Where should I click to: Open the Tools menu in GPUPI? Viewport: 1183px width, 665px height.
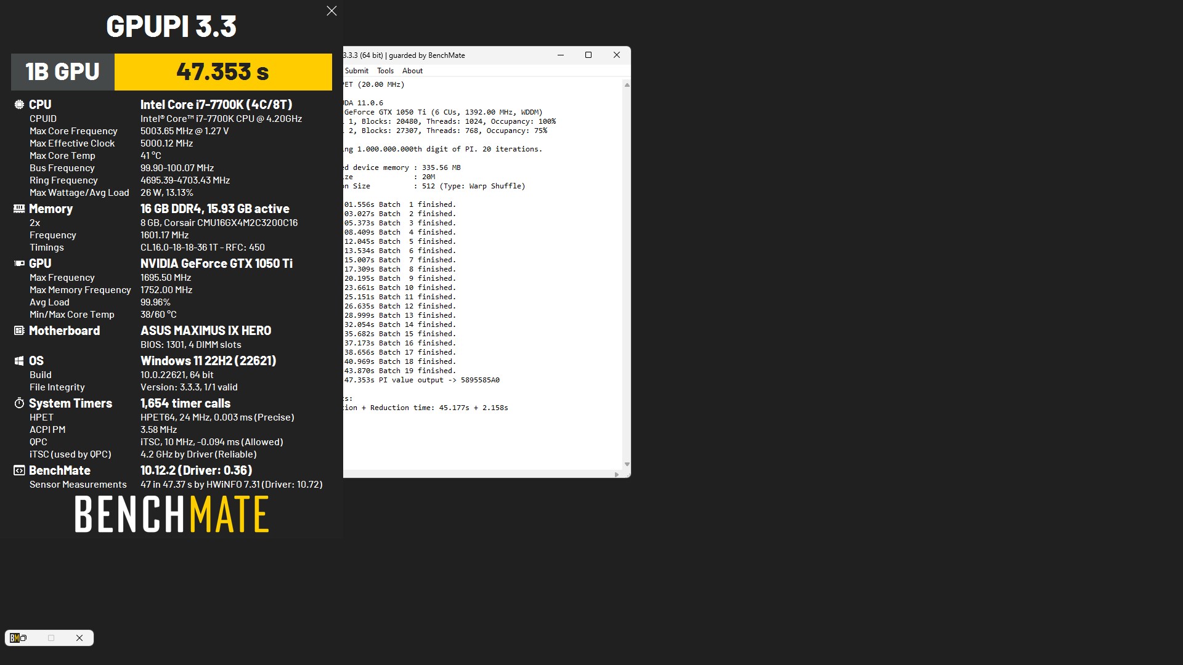385,71
